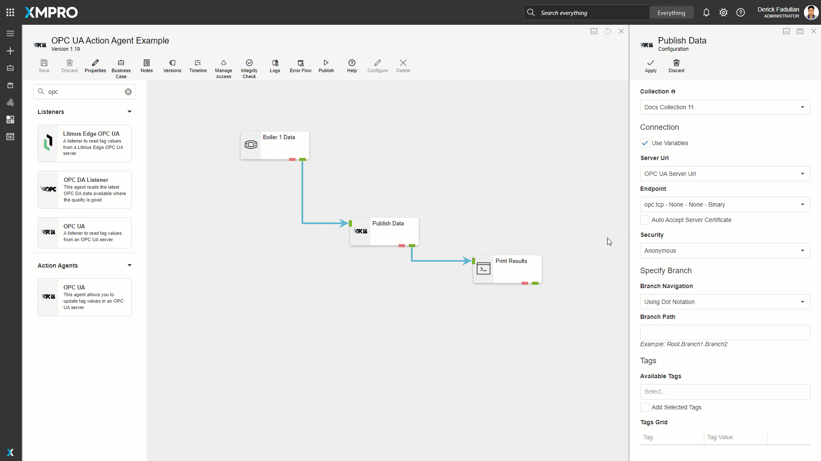This screenshot has height=461, width=821.
Task: Click the Business Case icon
Action: pos(121,63)
